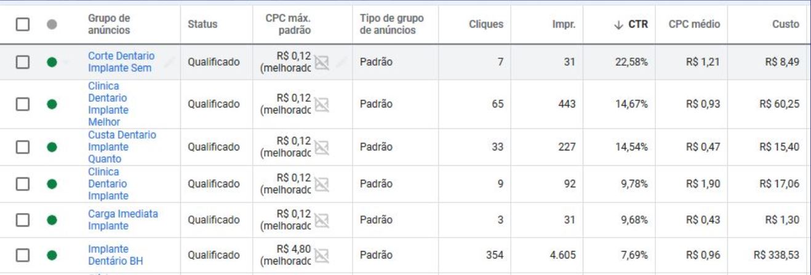This screenshot has width=811, height=275.
Task: Click the bid strategy icon in the R$ 4,80 row
Action: tap(320, 254)
